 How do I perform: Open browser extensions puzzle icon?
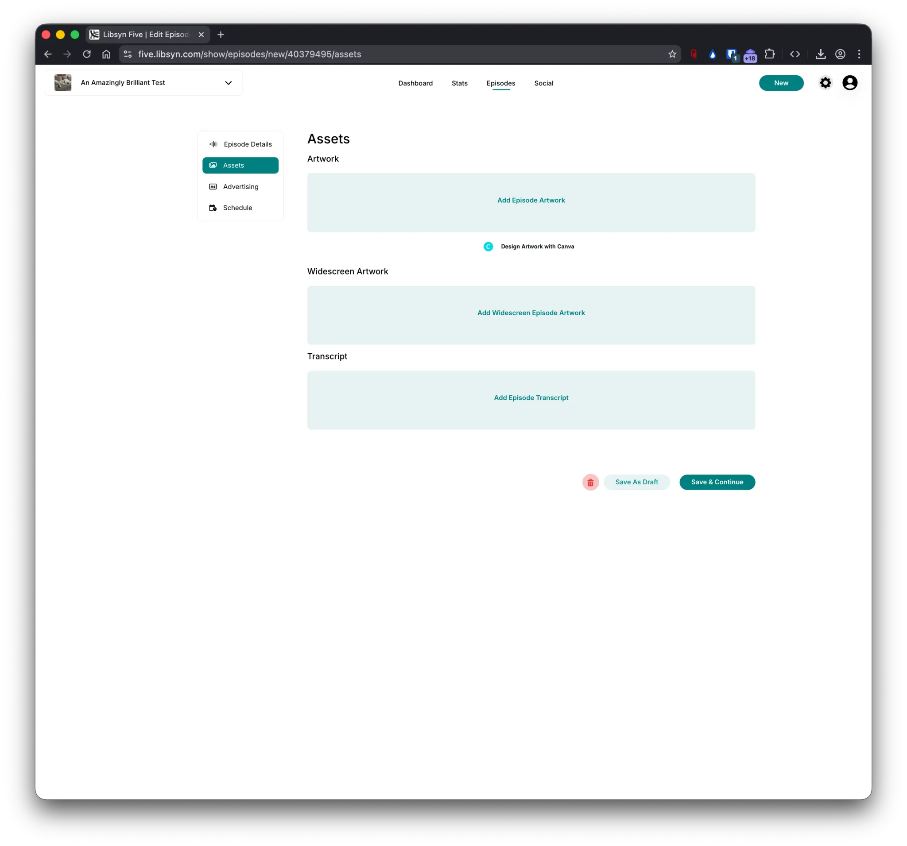(769, 54)
